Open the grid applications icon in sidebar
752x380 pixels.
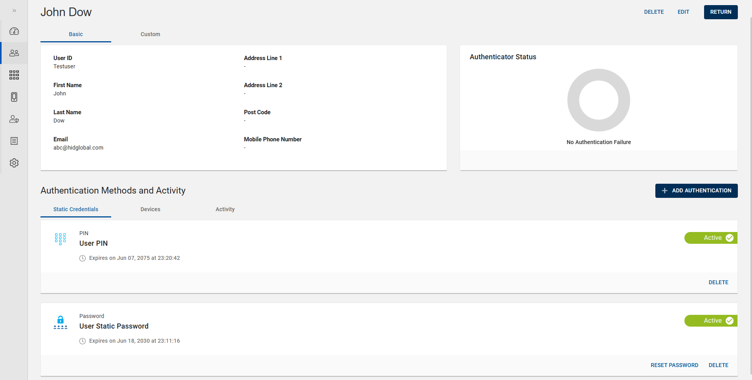point(14,75)
